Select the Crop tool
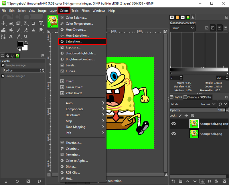 tap(33, 23)
